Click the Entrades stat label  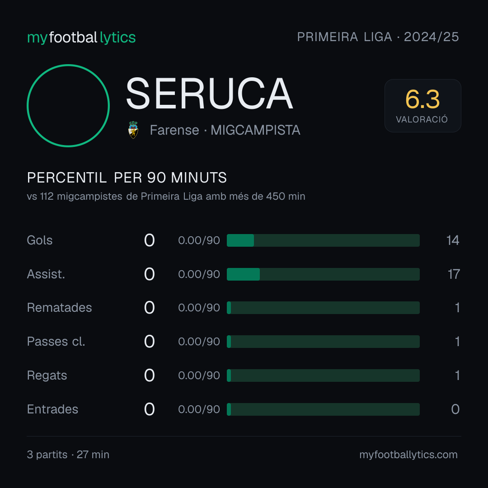[52, 409]
